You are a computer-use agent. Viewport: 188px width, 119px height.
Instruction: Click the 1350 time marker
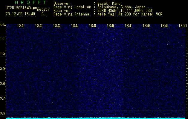click(182, 26)
